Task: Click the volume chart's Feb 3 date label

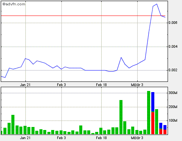Action: click(61, 138)
